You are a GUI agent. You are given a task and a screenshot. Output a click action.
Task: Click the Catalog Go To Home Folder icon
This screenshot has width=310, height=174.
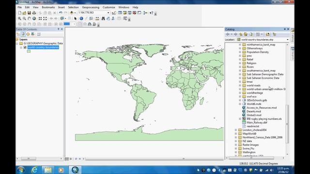(246, 34)
